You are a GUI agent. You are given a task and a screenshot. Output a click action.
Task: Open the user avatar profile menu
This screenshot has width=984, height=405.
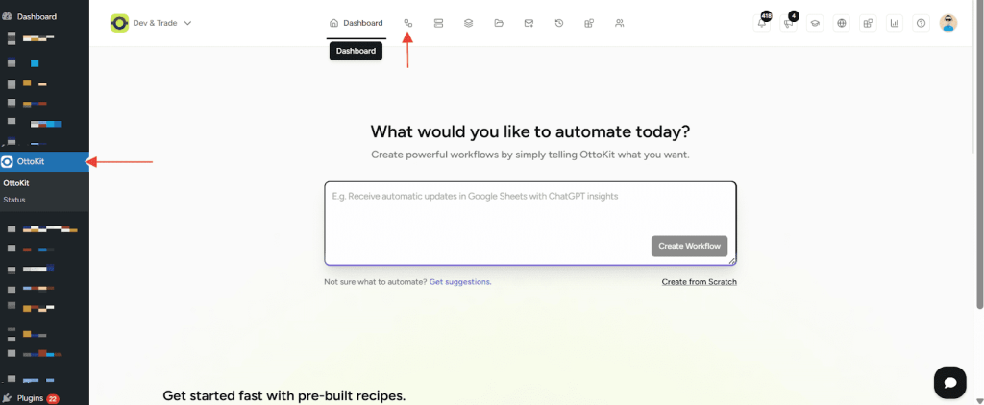click(x=948, y=24)
